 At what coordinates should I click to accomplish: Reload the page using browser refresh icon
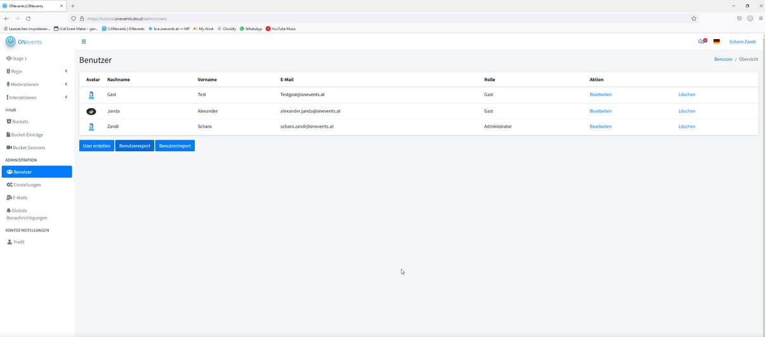tap(28, 18)
